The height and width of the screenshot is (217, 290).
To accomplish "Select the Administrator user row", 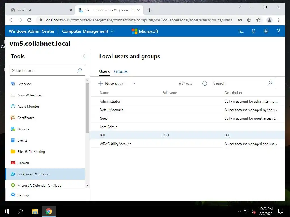I will point(187,101).
